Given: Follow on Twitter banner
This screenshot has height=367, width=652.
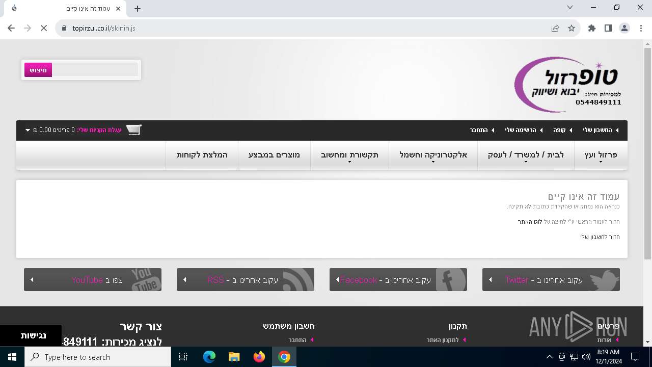Looking at the screenshot, I should [x=551, y=280].
